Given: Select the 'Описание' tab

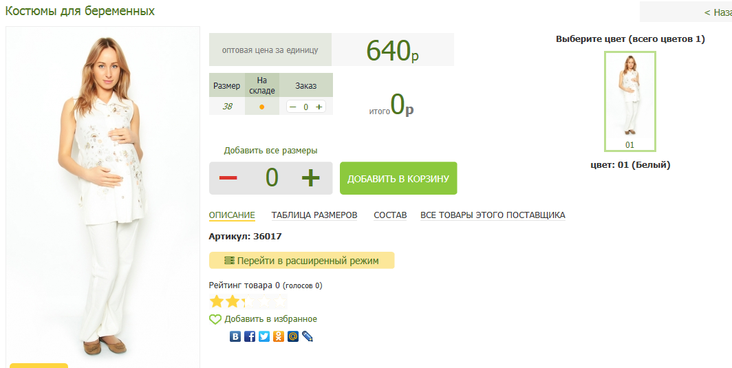Looking at the screenshot, I should 232,215.
